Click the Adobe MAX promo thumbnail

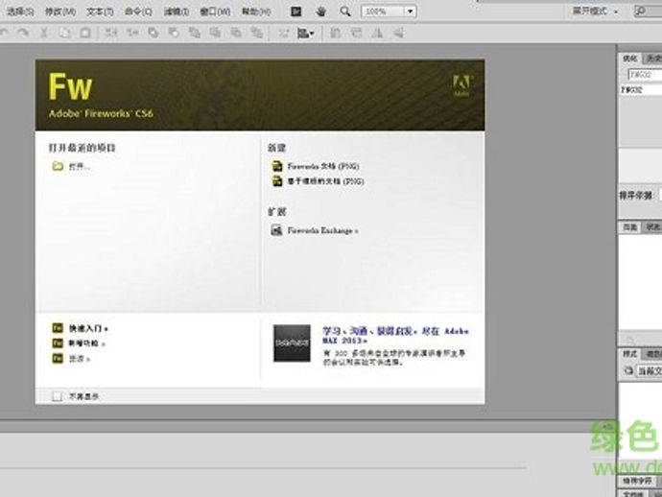point(292,343)
